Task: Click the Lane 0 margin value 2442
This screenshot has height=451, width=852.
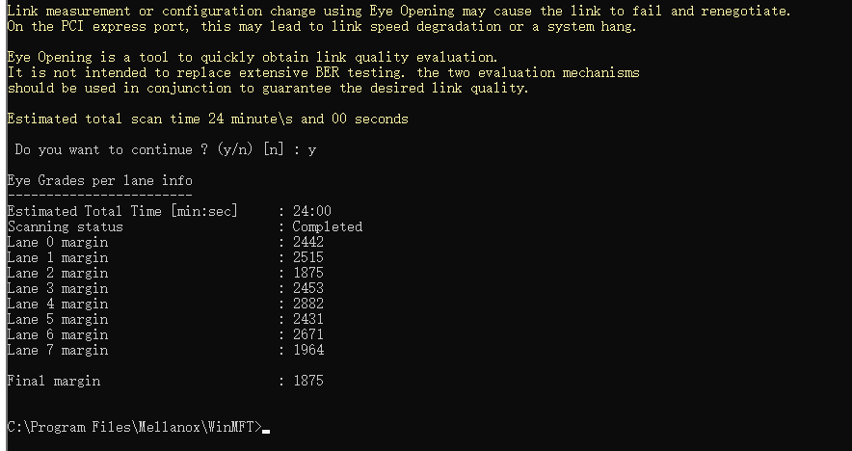Action: click(307, 243)
